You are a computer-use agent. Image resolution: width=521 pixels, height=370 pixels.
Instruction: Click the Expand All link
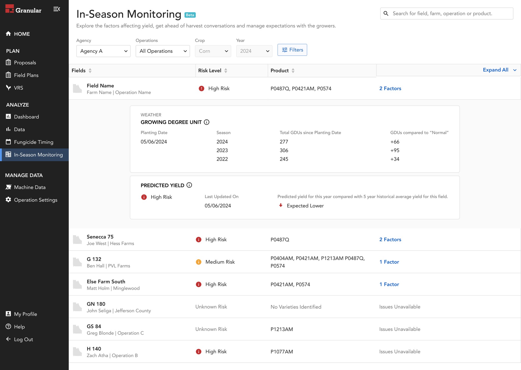click(x=496, y=70)
